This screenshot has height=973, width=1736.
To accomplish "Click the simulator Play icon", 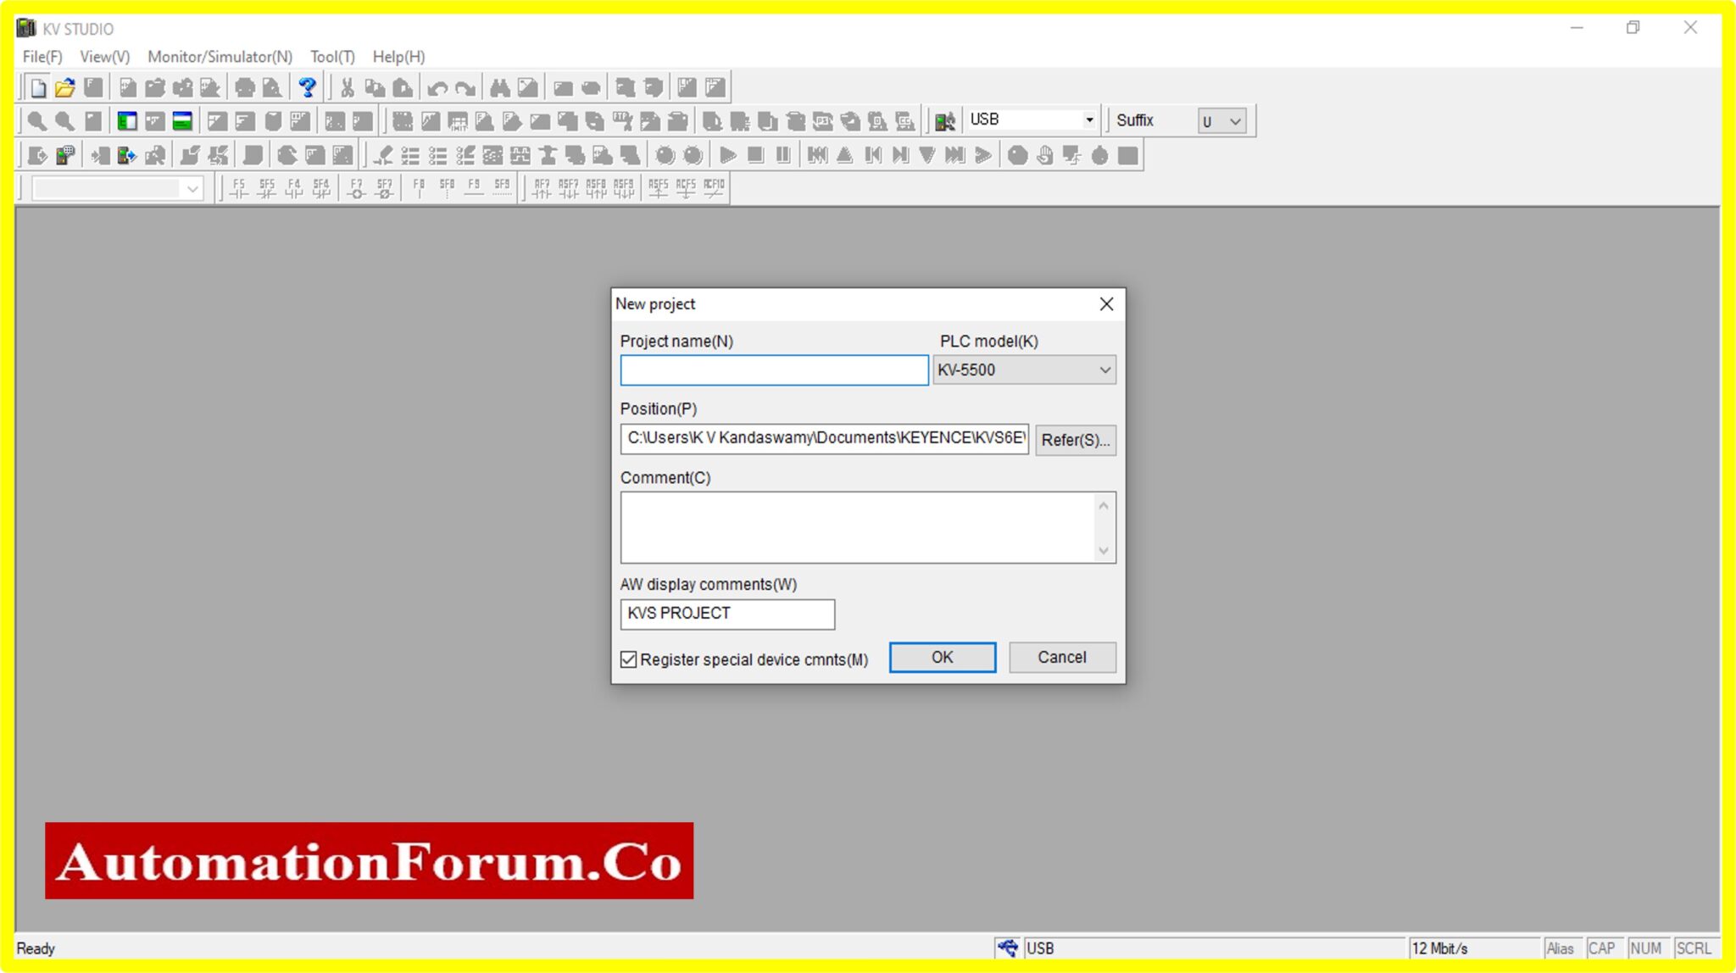I will click(x=728, y=154).
